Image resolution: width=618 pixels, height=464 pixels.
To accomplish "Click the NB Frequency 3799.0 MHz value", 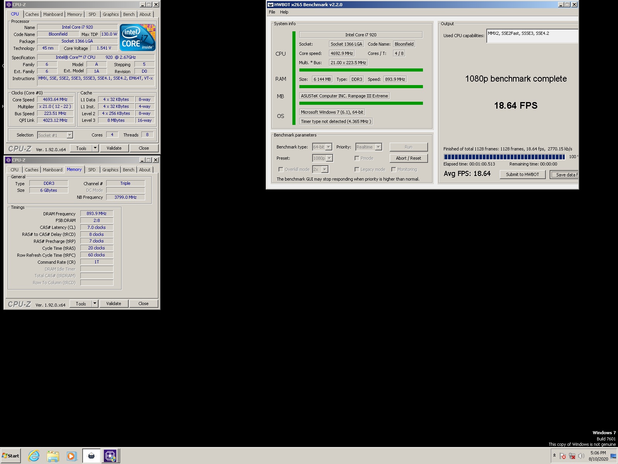I will coord(126,197).
